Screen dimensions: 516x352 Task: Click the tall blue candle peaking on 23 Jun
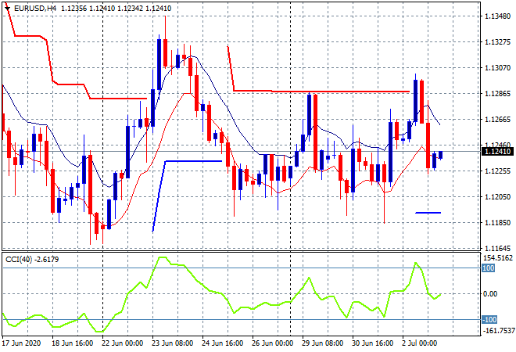tap(159, 64)
